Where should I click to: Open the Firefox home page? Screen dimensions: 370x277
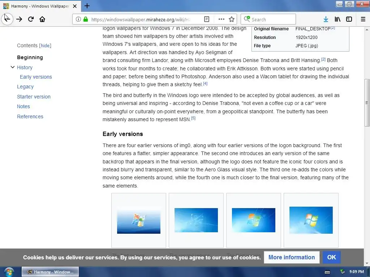click(42, 19)
